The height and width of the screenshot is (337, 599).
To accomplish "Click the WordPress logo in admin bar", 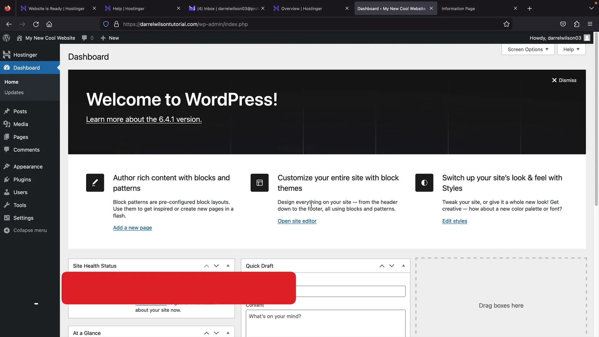I will tap(6, 38).
